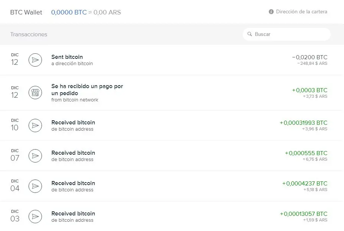Viewport: 344px width, 231px height.
Task: Click the paper plane icon on Dec 04
Action: click(x=35, y=186)
